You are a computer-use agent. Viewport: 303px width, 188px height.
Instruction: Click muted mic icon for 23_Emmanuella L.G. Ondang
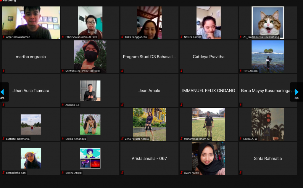241,37
